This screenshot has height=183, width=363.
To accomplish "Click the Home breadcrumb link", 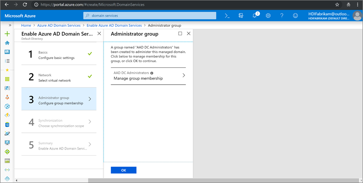I will click(x=26, y=26).
